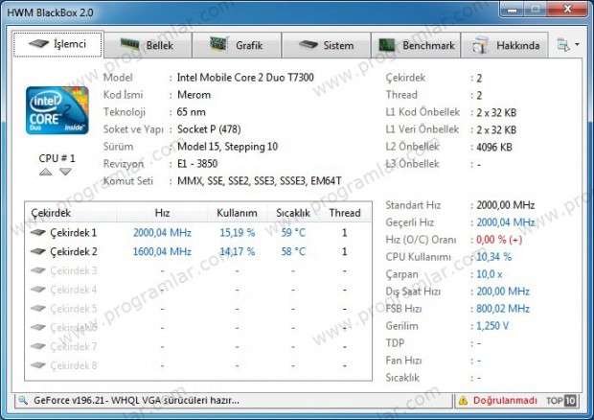The height and width of the screenshot is (420, 594).
Task: Click the 10,0 x Çarpan value
Action: 489,274
